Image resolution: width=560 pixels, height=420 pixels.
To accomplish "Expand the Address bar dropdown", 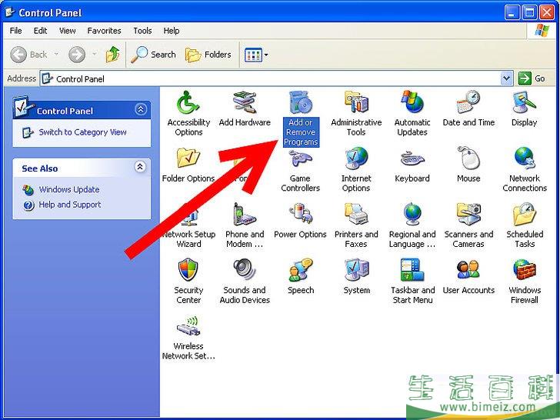I will pos(506,78).
